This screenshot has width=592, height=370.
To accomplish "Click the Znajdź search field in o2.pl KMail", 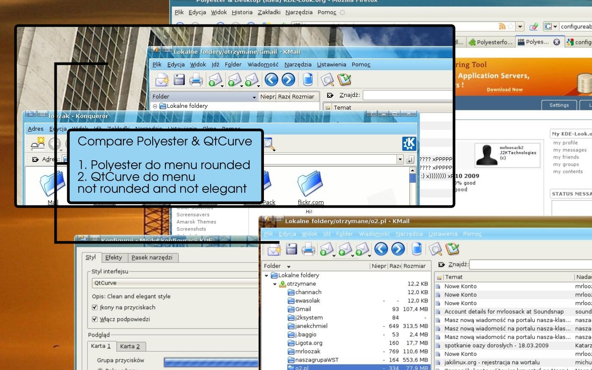I will 531,265.
